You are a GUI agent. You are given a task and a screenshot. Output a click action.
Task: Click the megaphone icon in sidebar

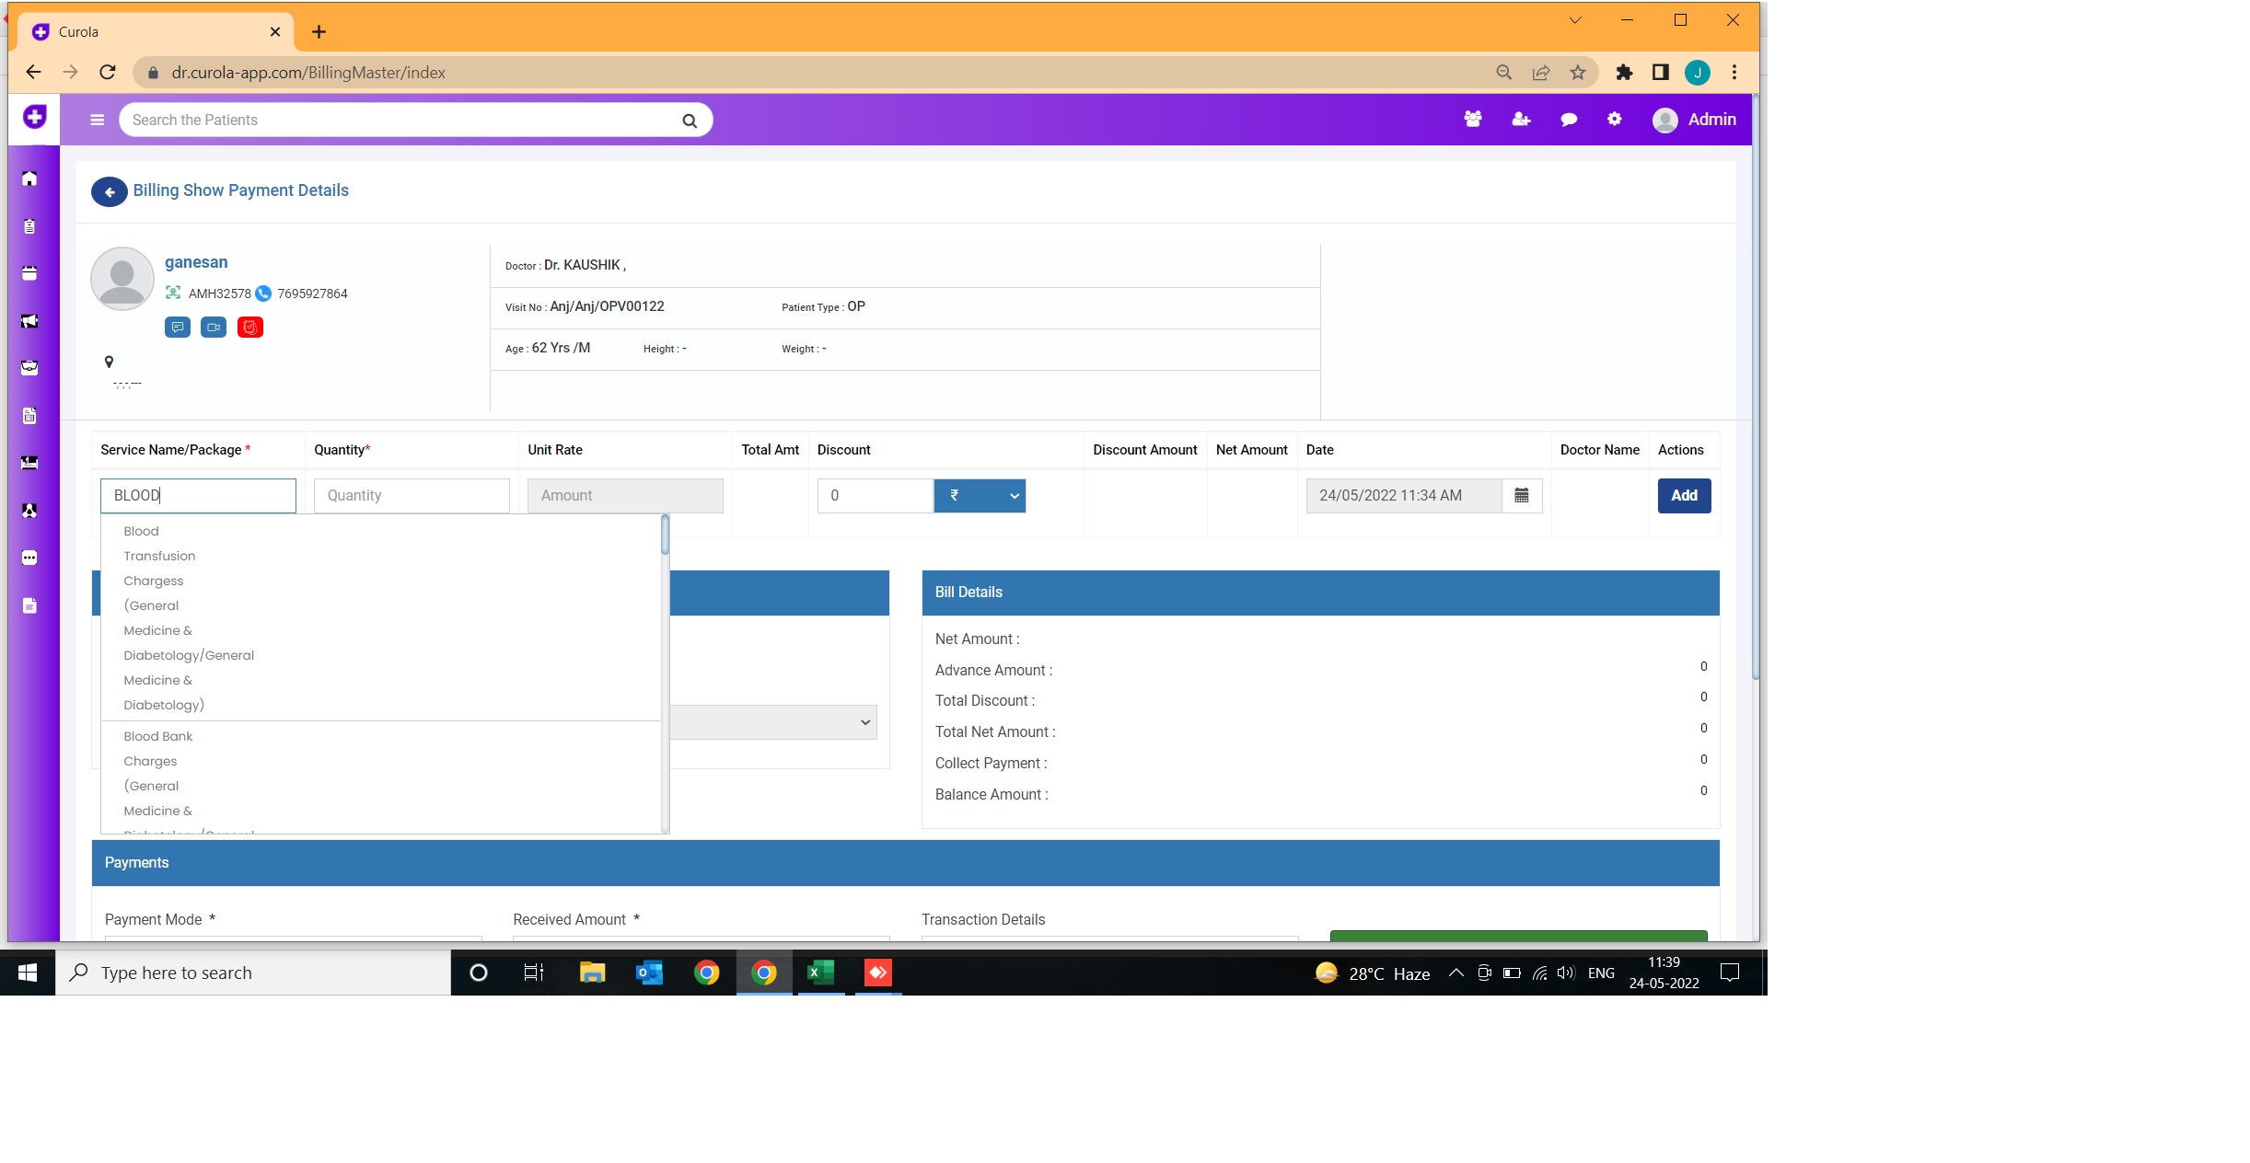[x=29, y=321]
